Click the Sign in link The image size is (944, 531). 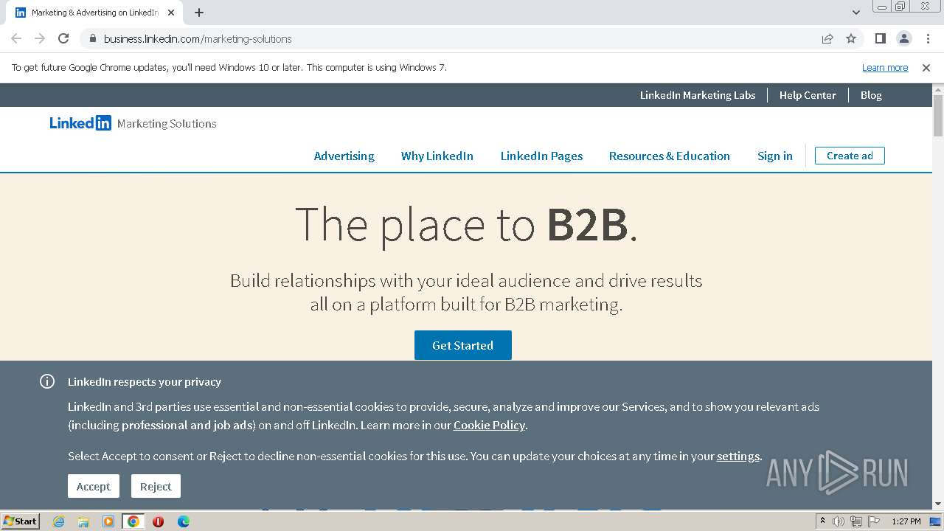pyautogui.click(x=775, y=156)
